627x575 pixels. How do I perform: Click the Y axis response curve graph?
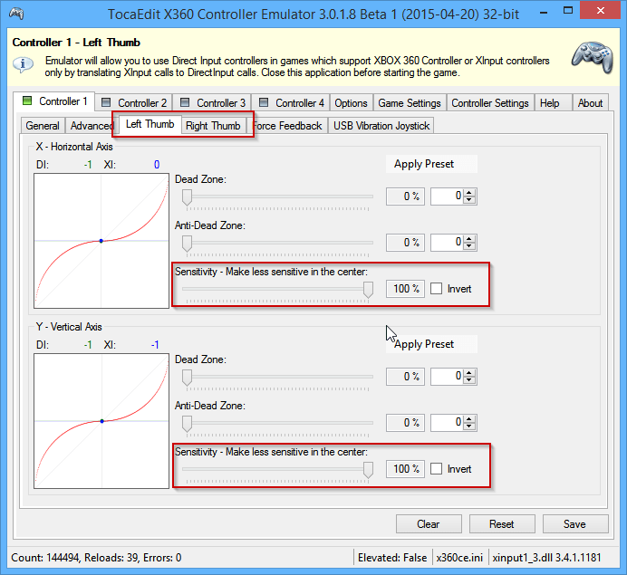click(101, 421)
